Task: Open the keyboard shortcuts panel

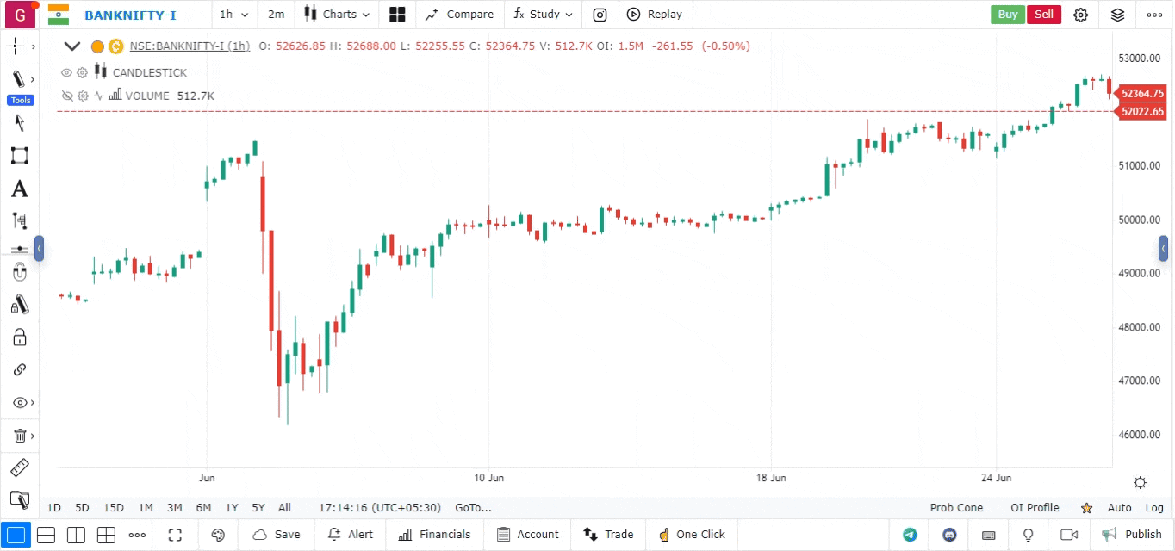Action: (x=988, y=535)
